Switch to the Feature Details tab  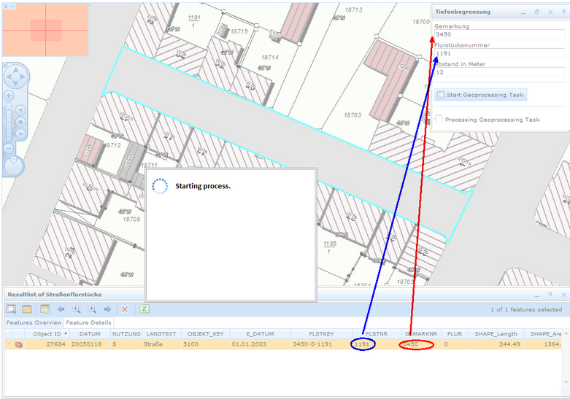pyautogui.click(x=89, y=322)
